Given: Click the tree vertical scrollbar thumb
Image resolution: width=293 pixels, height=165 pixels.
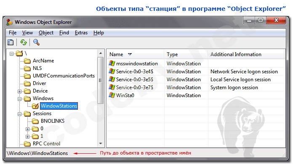Looking at the screenshot, I should pos(101,80).
